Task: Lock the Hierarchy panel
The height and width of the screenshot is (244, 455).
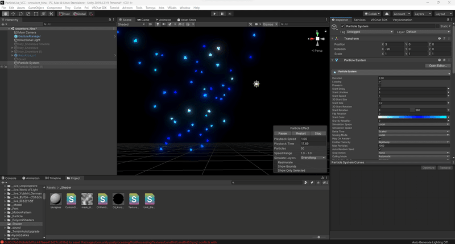Action: 110,20
